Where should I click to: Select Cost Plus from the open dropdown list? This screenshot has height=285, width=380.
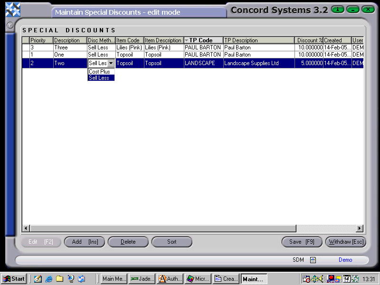click(99, 71)
